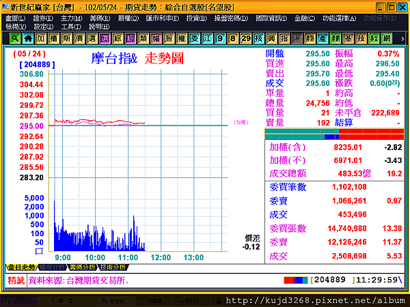Click the orange 基 toolbar icon
Screen dimensions: 410x307
(x=348, y=38)
